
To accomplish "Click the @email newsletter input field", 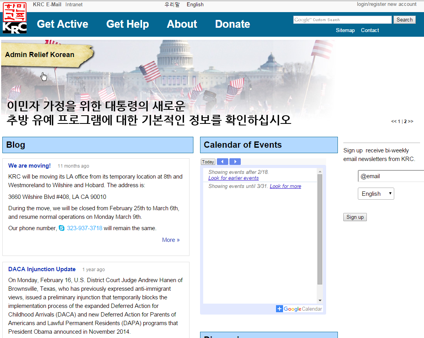I will click(391, 176).
